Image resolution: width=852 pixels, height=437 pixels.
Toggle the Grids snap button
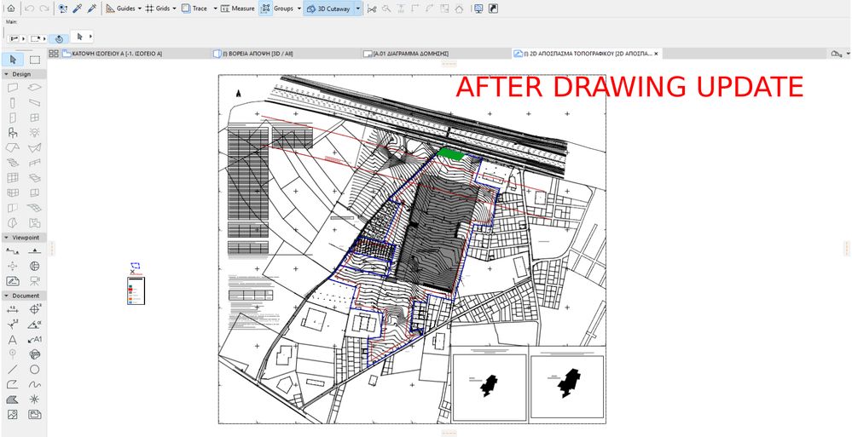pos(158,9)
